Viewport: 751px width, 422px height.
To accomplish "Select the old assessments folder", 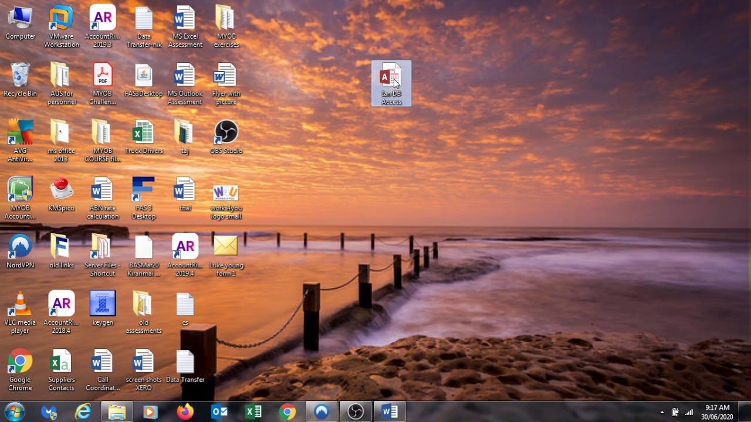I will [x=144, y=312].
